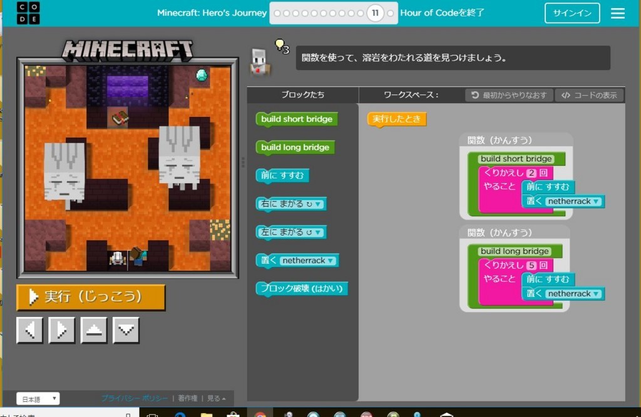
Task: Edit the repeat count 2 field
Action: (531, 173)
